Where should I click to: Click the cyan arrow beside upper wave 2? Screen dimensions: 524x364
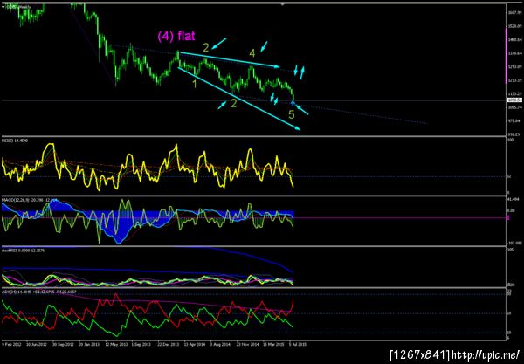tap(219, 44)
